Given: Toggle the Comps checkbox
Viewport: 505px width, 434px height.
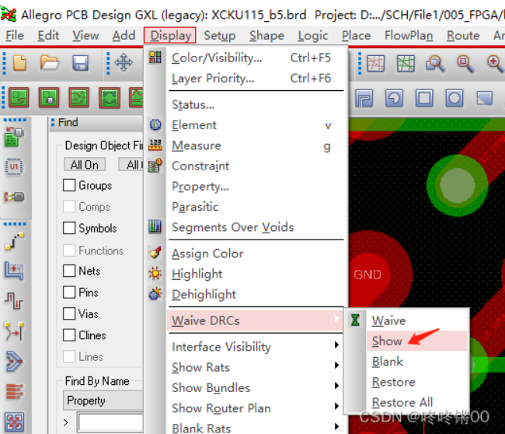Looking at the screenshot, I should [x=69, y=207].
